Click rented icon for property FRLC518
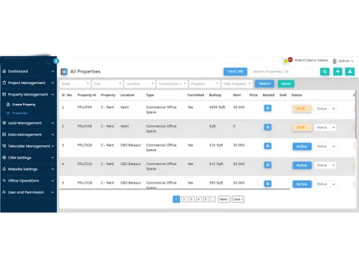The width and height of the screenshot is (359, 269). 268,184
